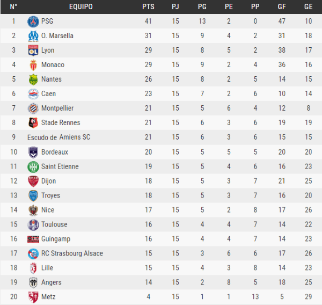
Task: Sort table by PTS column header
Action: pos(148,7)
